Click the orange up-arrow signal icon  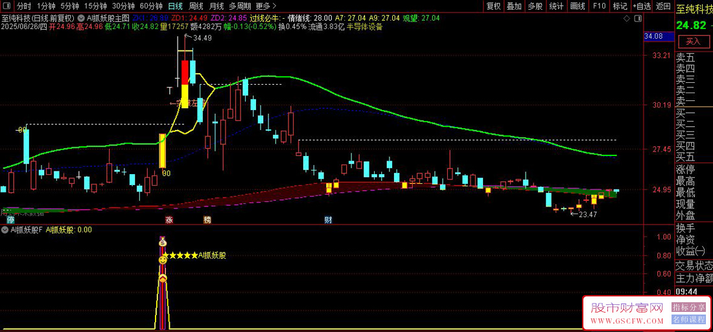(x=162, y=278)
